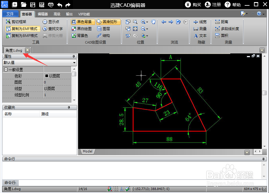This screenshot has width=269, height=193.
Task: Go to next view with right arrow
Action: coord(171,22)
